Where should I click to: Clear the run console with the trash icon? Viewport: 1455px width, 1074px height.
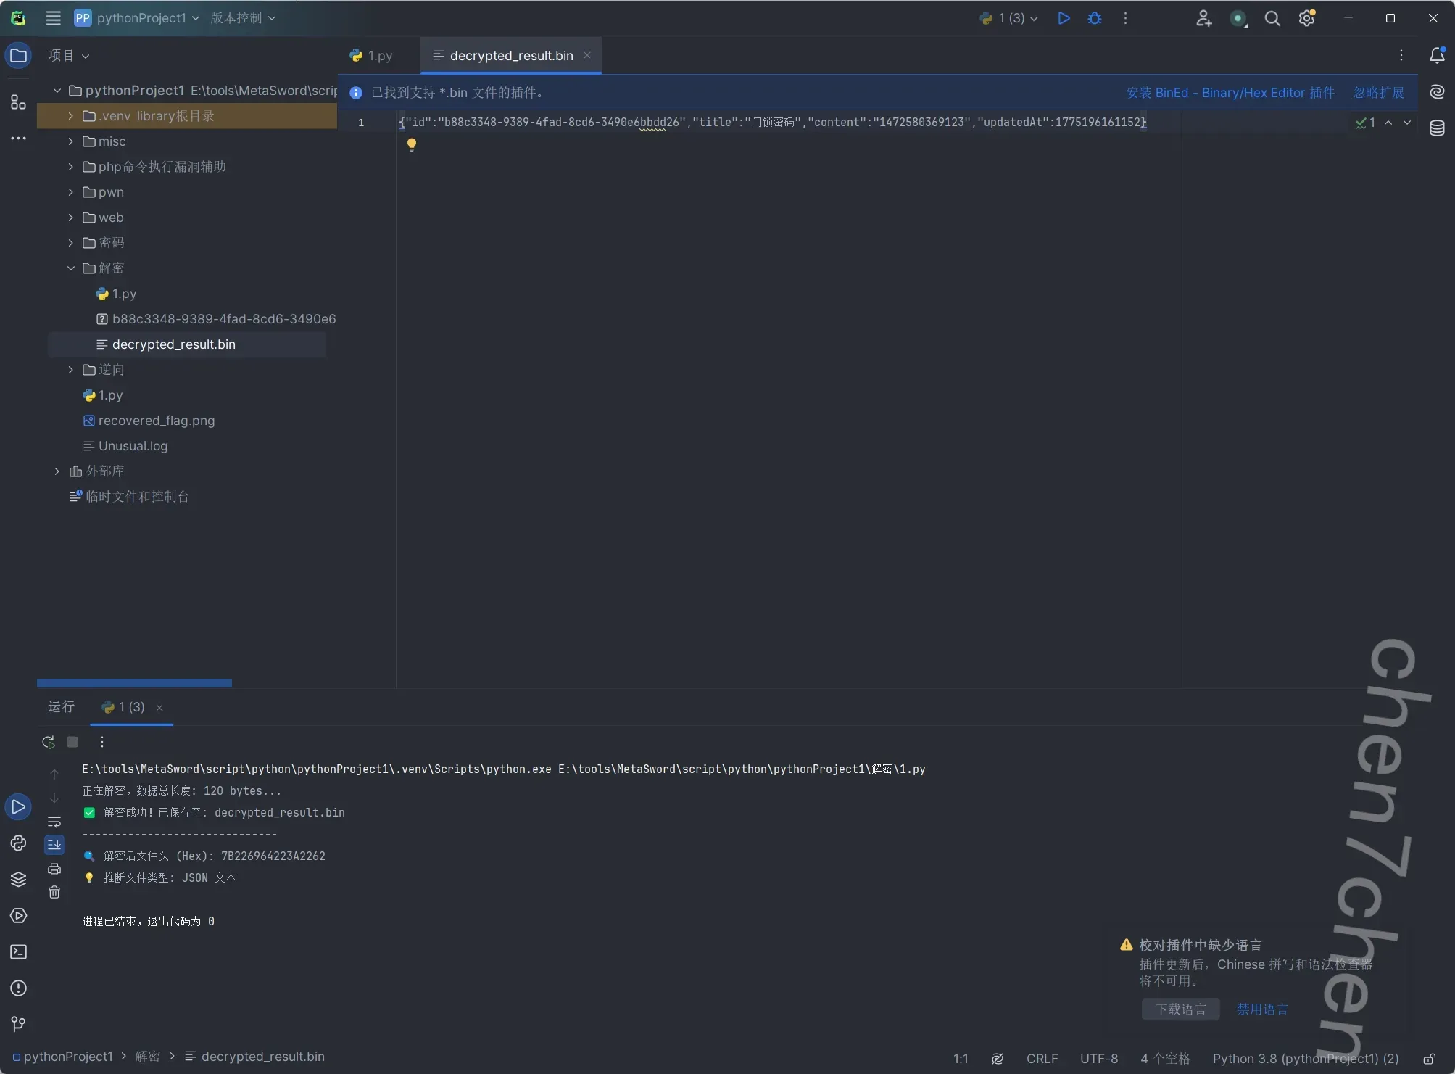tap(54, 892)
